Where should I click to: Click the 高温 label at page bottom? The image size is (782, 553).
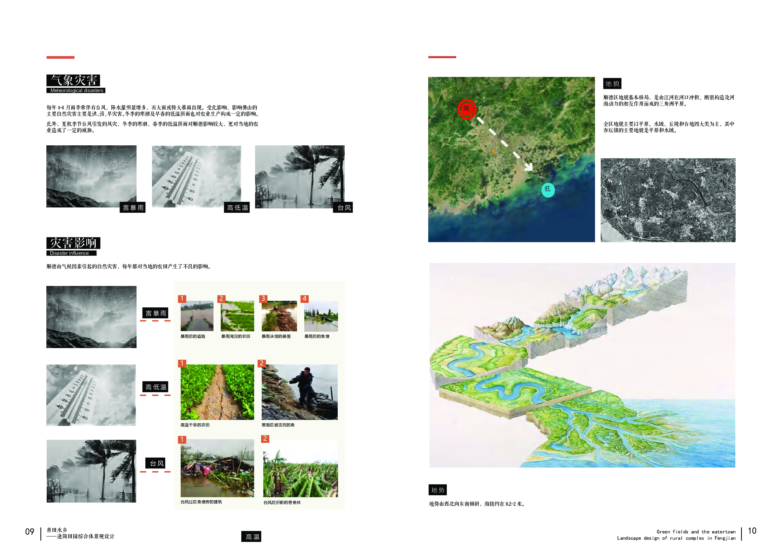click(251, 537)
